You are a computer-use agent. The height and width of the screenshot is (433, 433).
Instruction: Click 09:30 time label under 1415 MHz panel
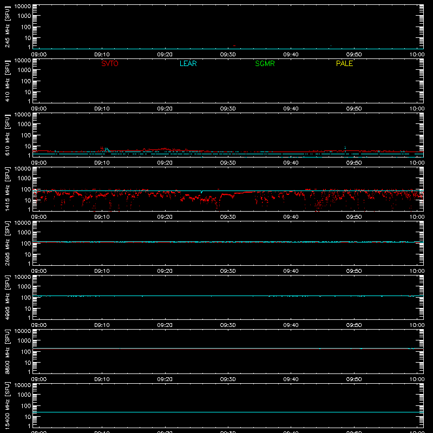228,217
